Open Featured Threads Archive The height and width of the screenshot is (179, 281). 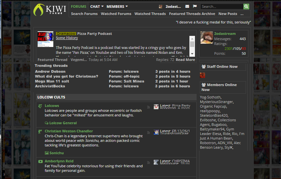coord(192,14)
